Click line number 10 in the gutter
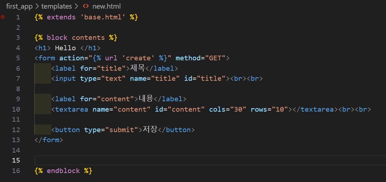This screenshot has height=182, width=386. coord(16,109)
